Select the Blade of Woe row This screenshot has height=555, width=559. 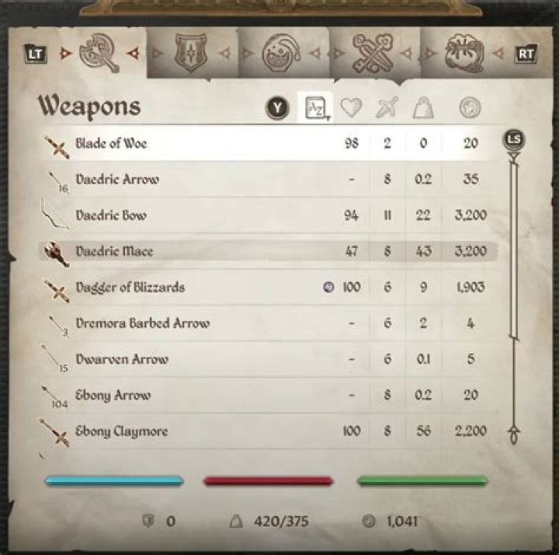point(268,143)
